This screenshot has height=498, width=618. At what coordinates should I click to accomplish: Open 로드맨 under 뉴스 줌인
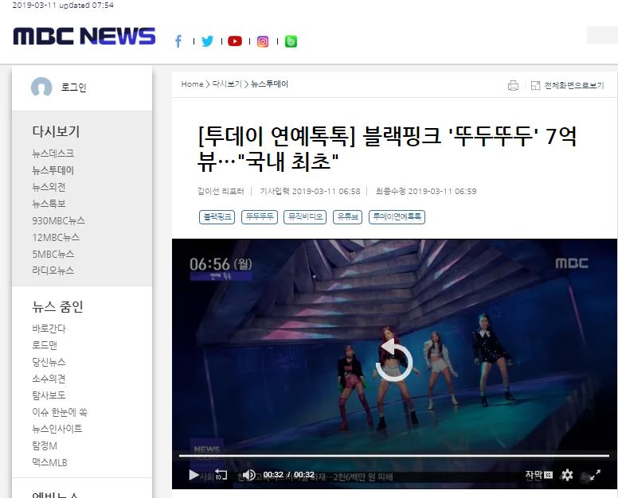click(45, 345)
